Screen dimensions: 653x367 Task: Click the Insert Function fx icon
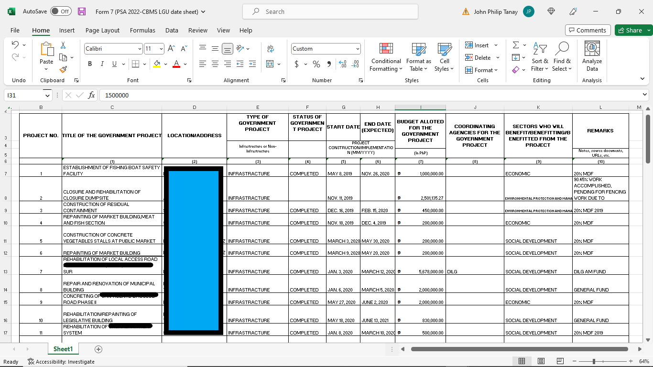click(x=91, y=95)
